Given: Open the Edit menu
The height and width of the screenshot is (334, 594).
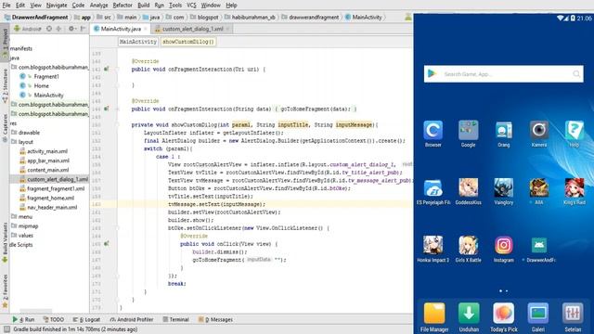Looking at the screenshot, I should pyautogui.click(x=20, y=6).
